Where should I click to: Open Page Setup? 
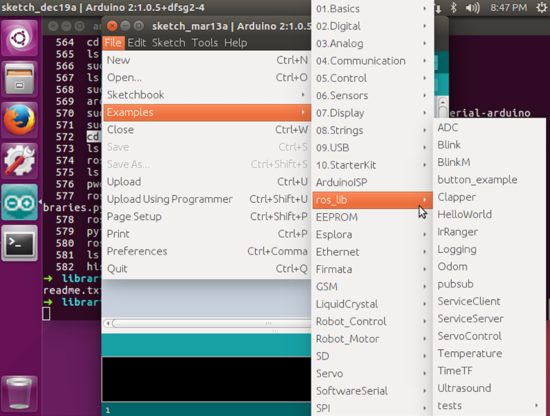[x=207, y=217]
